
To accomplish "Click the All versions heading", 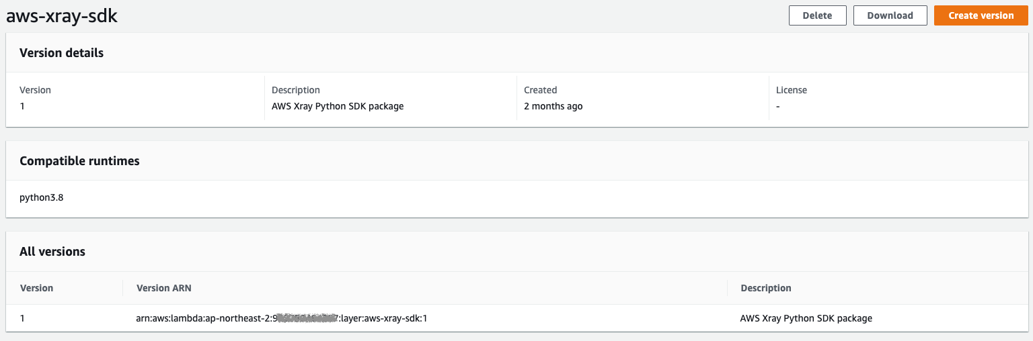I will tap(52, 252).
